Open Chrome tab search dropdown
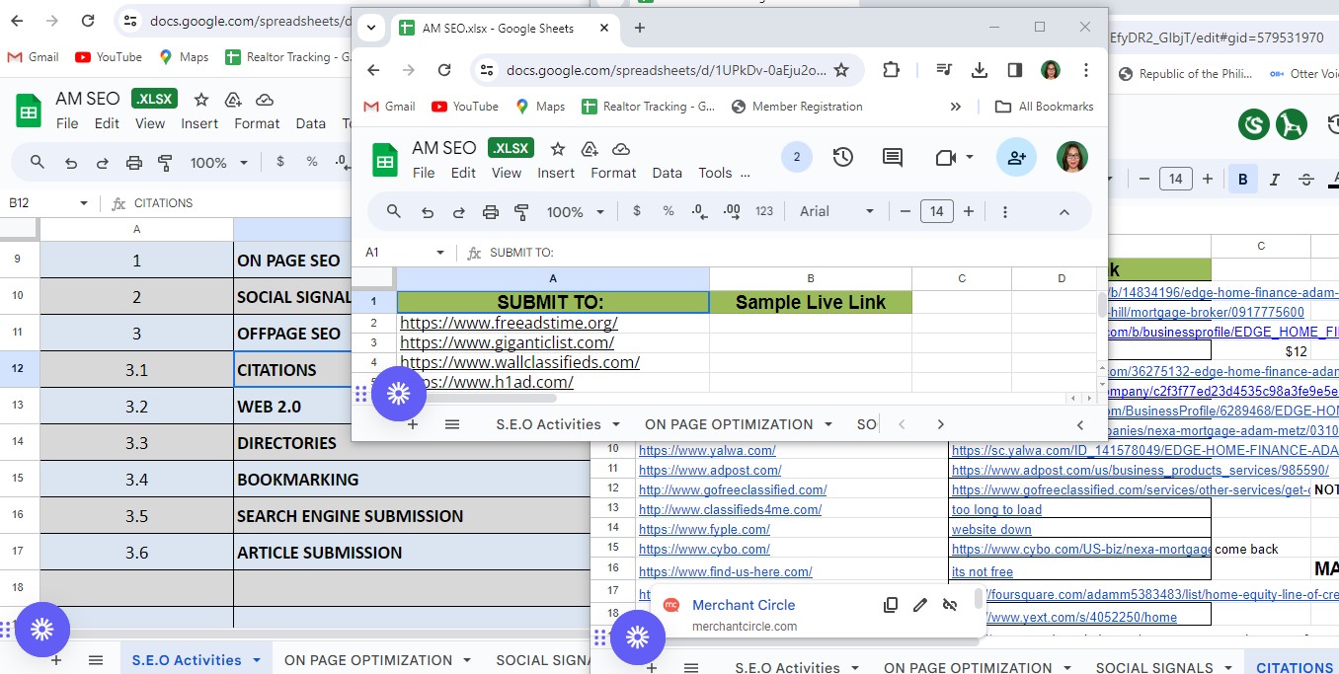 click(x=371, y=28)
